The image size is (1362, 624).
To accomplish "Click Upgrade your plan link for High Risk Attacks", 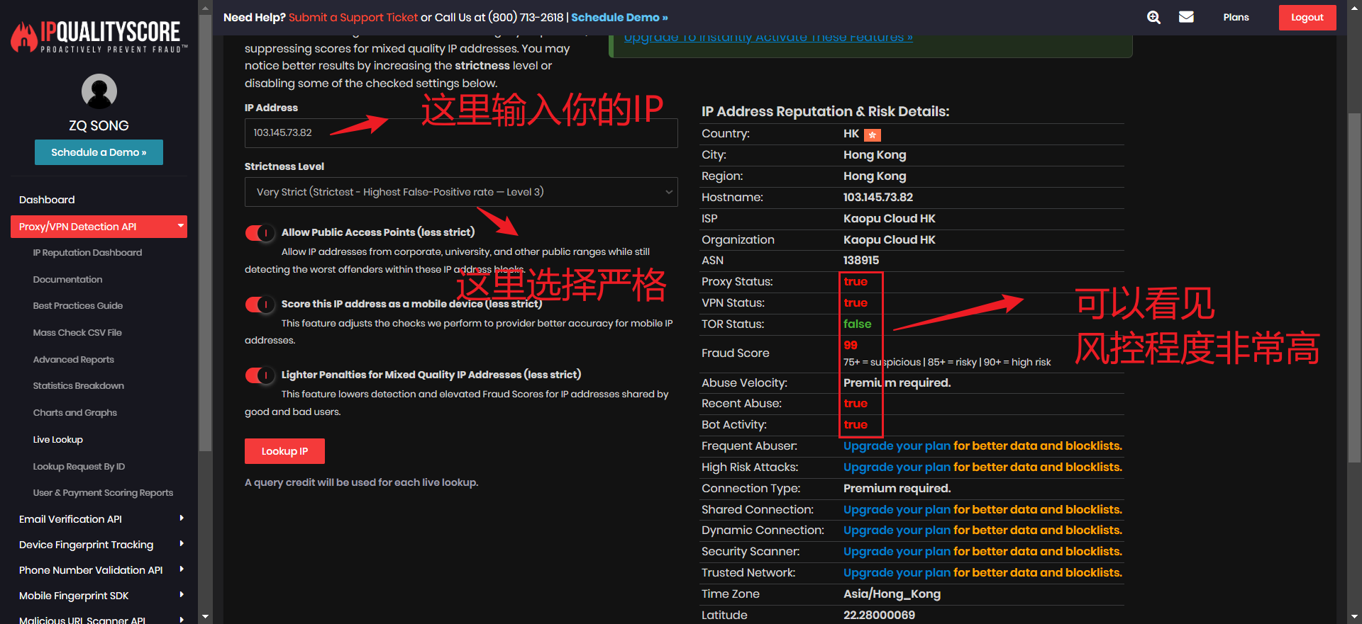I will tap(897, 467).
